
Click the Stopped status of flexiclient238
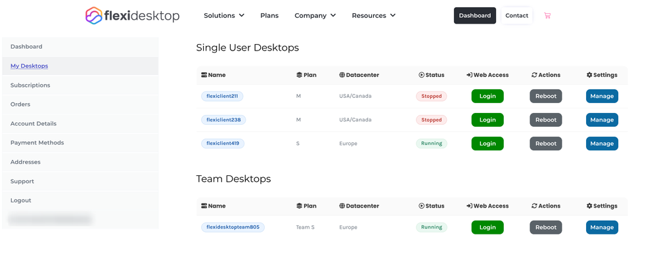pos(432,120)
